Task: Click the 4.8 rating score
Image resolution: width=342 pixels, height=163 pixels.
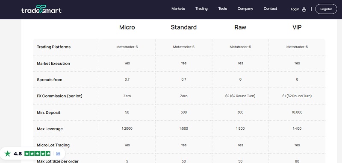Action: click(18, 154)
